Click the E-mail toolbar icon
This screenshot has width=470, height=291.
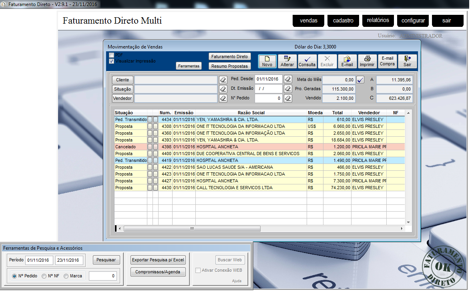tap(347, 59)
